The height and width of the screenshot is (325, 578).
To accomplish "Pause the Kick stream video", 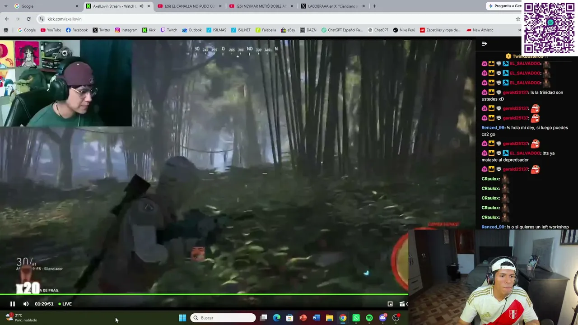I will tap(13, 304).
